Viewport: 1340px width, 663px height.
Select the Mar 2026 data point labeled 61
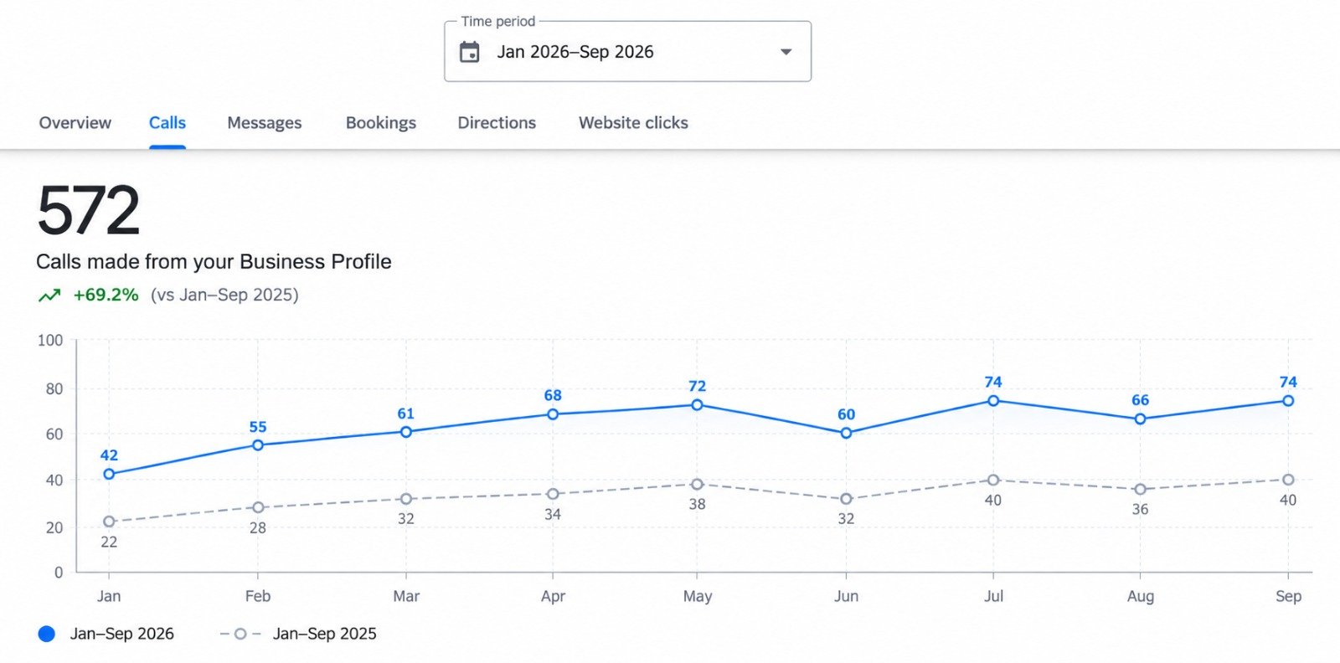click(406, 432)
